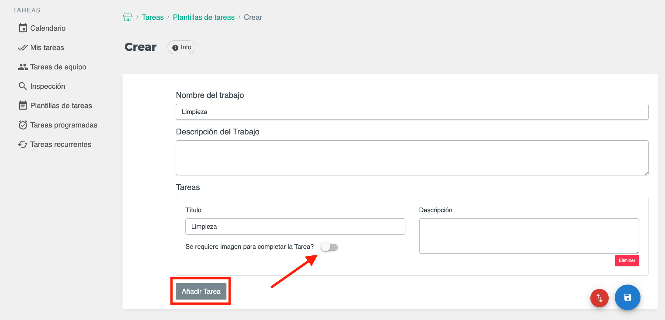Click the task Descripción textarea

529,236
